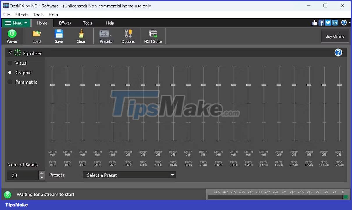Click the Power icon to toggle DeskFX
The image size is (352, 210).
coord(12,35)
